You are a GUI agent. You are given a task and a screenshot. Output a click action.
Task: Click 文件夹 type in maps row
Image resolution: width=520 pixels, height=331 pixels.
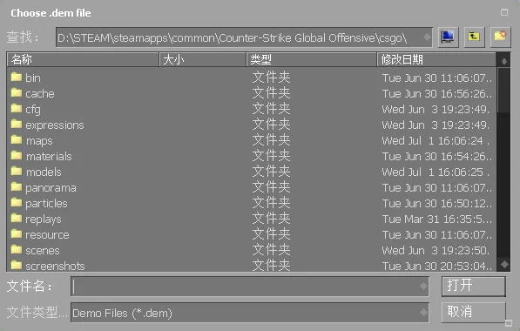pos(271,140)
